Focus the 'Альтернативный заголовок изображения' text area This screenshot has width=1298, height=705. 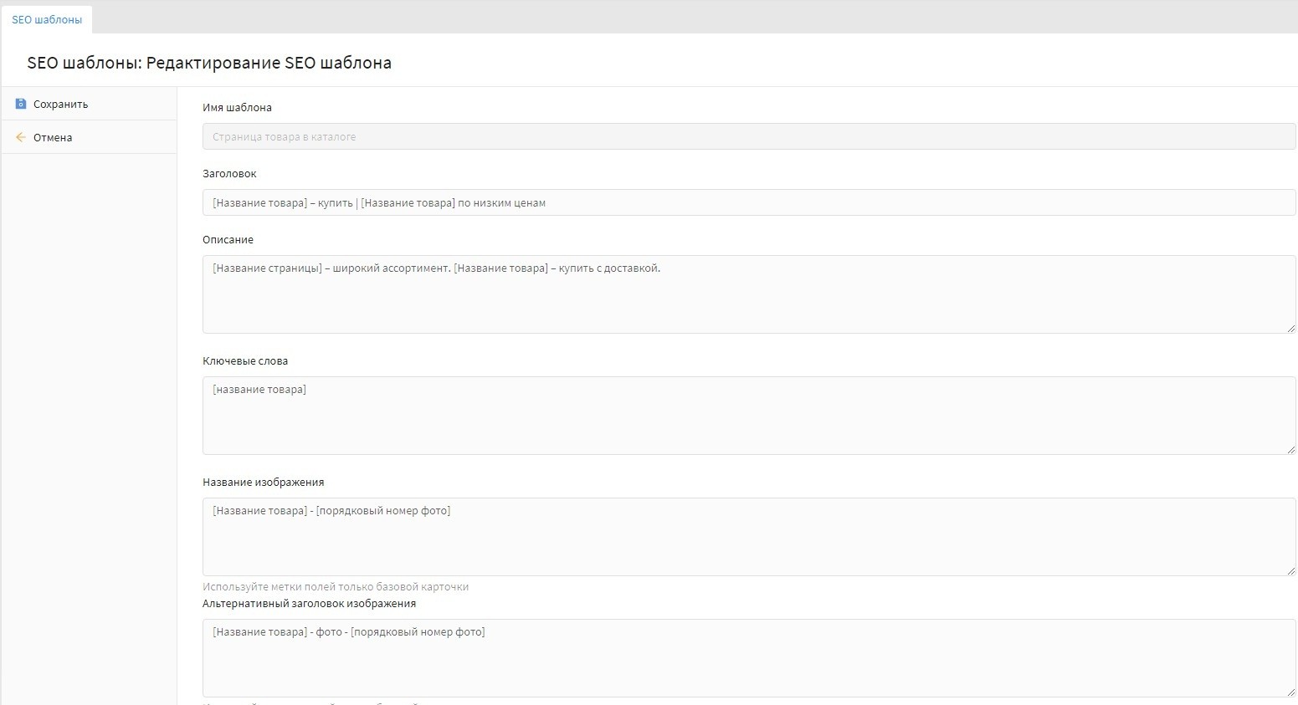pyautogui.click(x=748, y=658)
